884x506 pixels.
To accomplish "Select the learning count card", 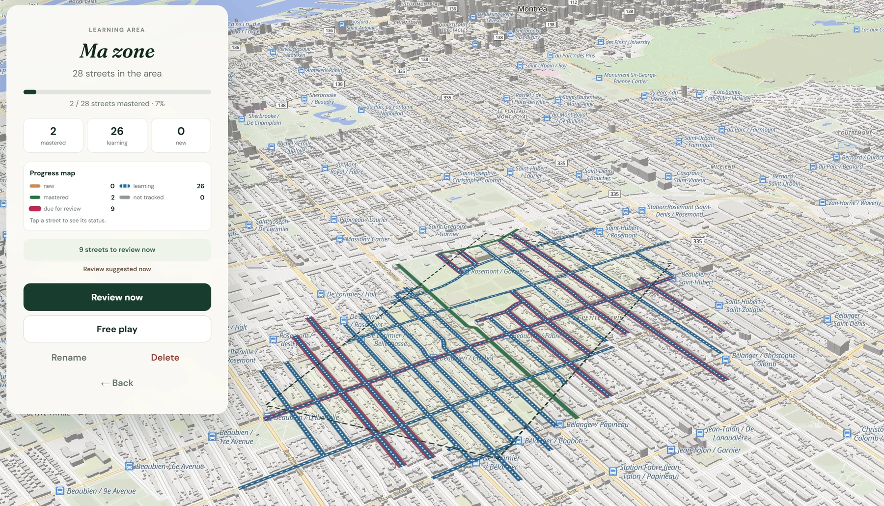I will pos(117,135).
